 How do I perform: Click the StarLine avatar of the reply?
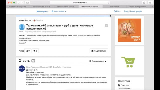coord(22,68)
